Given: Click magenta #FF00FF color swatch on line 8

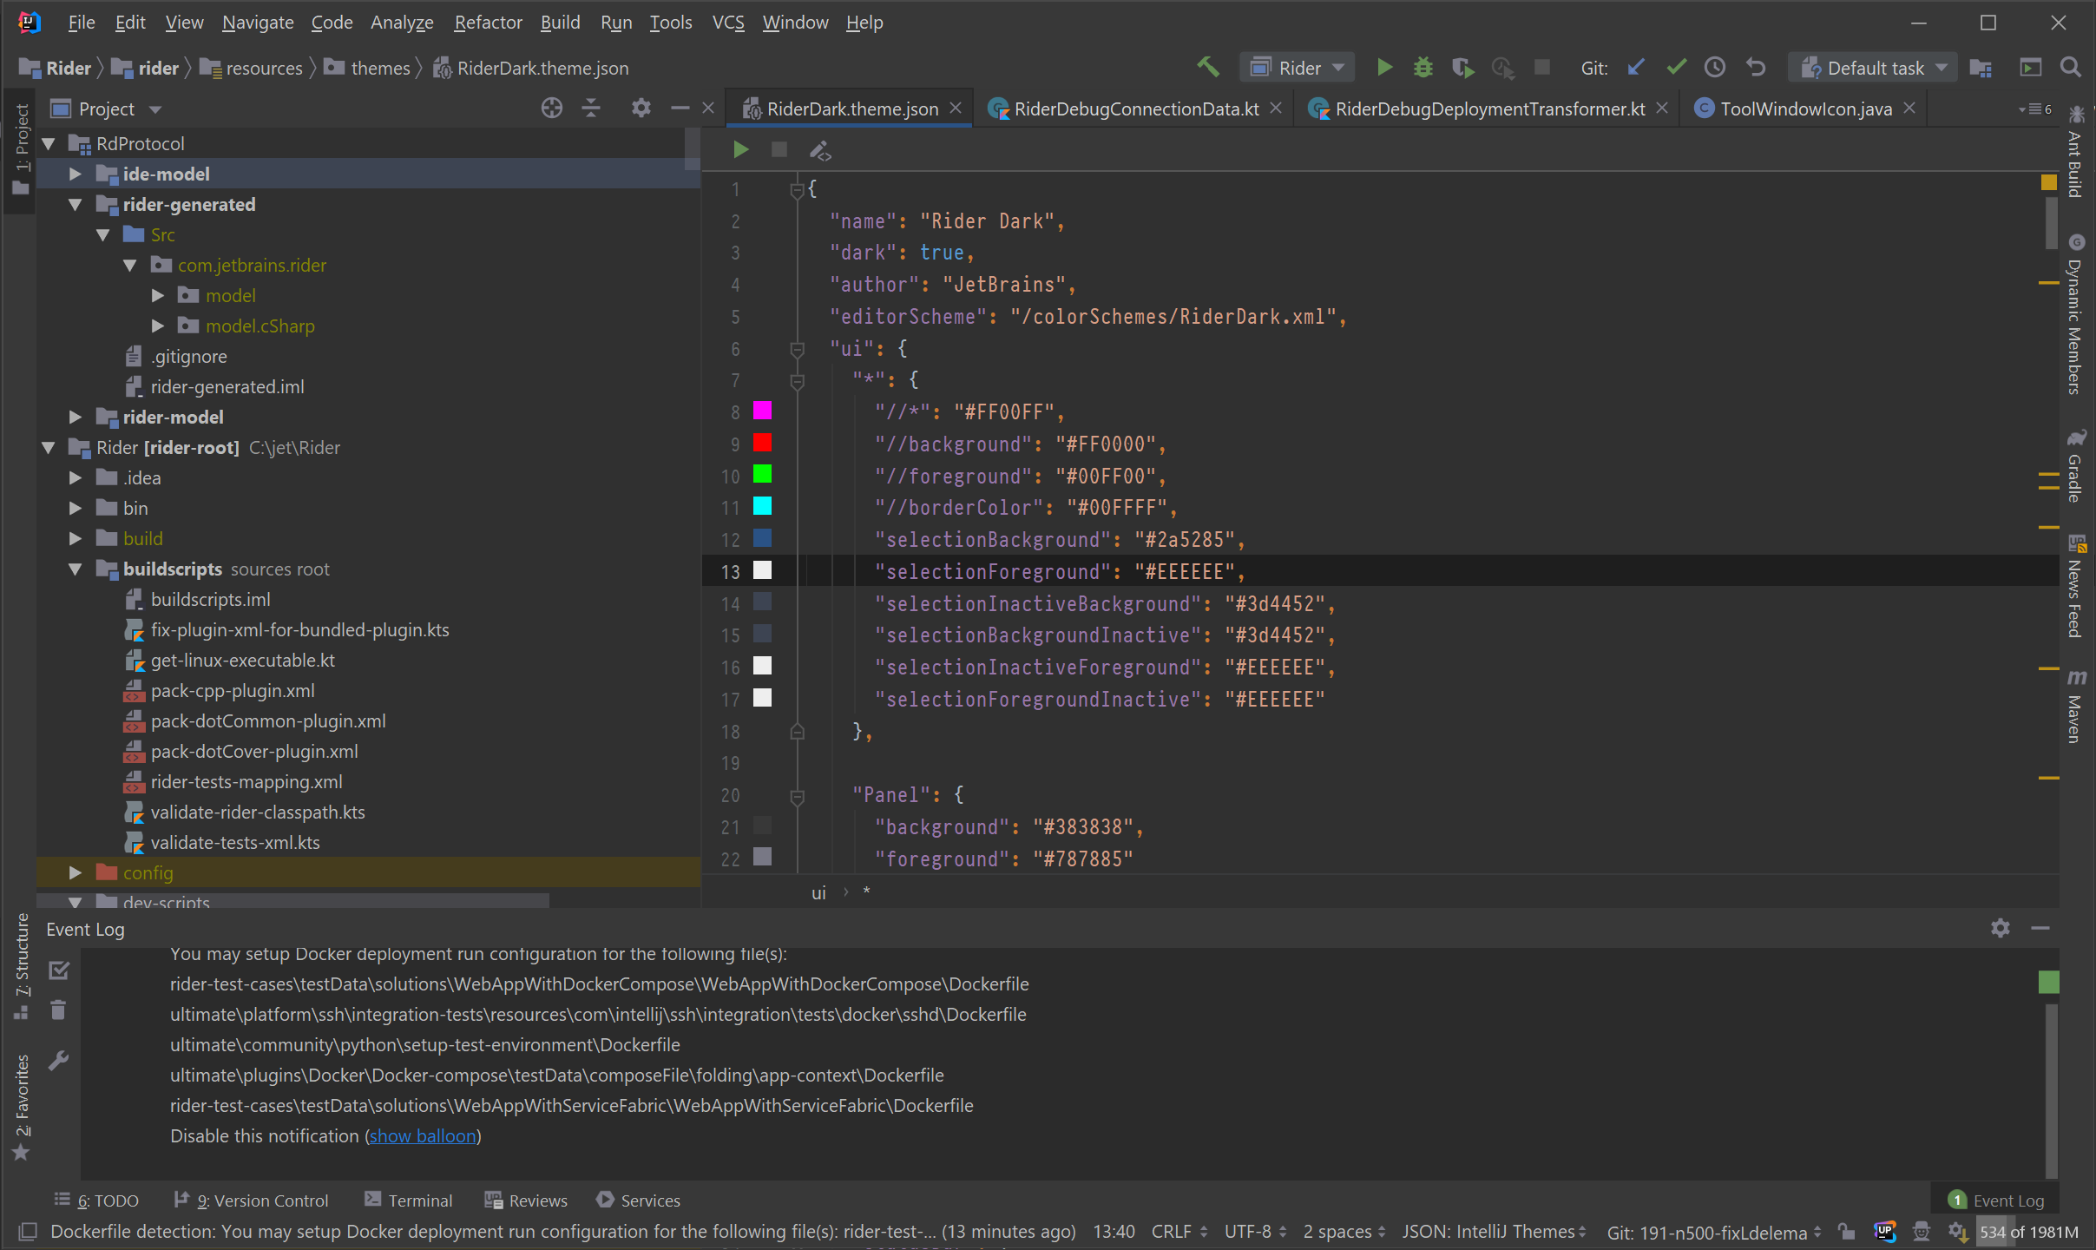Looking at the screenshot, I should [762, 411].
